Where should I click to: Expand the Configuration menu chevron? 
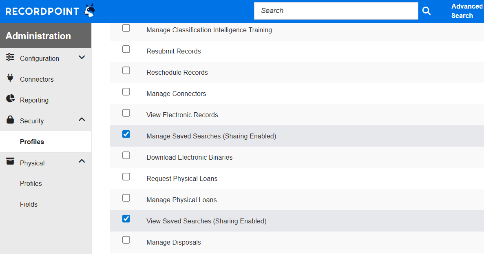82,58
